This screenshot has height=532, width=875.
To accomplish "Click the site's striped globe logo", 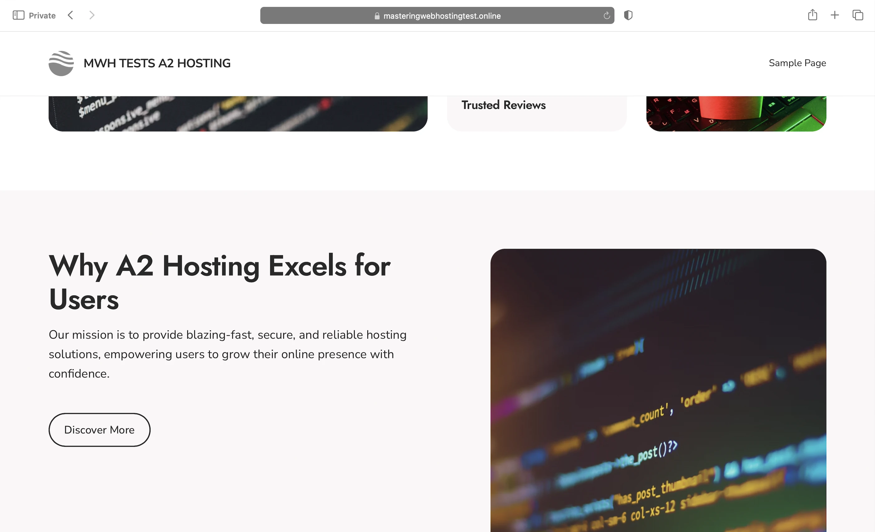I will click(x=61, y=63).
